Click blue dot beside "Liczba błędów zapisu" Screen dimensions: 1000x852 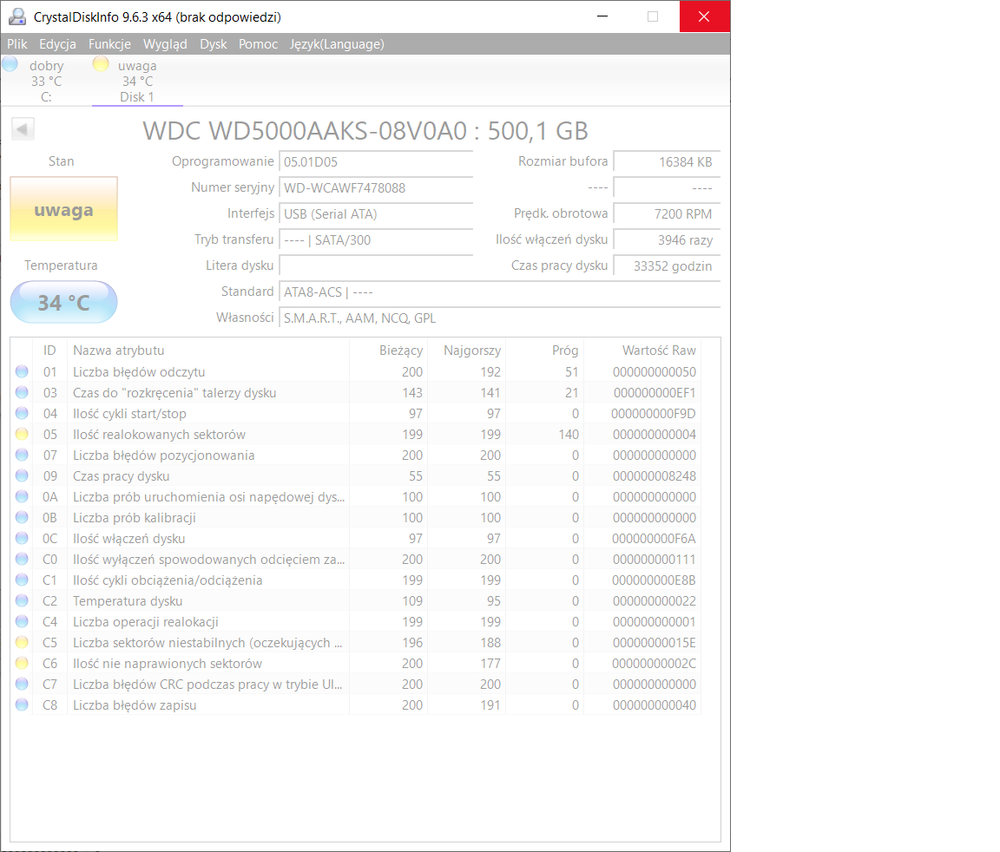point(21,705)
